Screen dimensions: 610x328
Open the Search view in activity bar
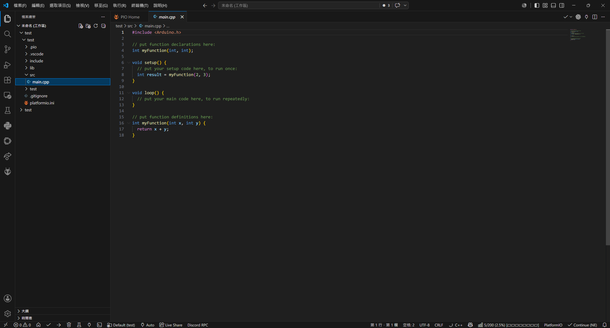[x=7, y=34]
